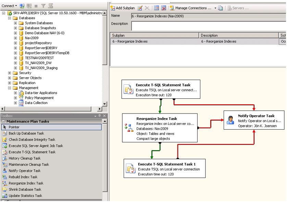Click the Remove Schedule calendar icon
The width and height of the screenshot is (287, 202).
(163, 8)
